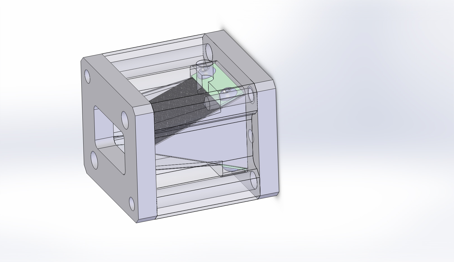This screenshot has width=454, height=262.
Task: Click the top-right rod hole in right flange
Action: [x=209, y=50]
